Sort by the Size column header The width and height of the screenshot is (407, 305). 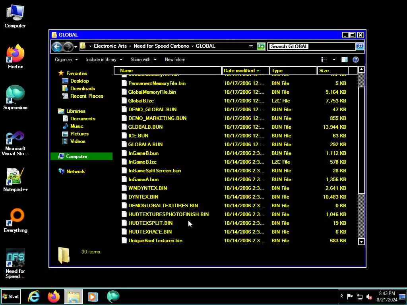coord(333,71)
